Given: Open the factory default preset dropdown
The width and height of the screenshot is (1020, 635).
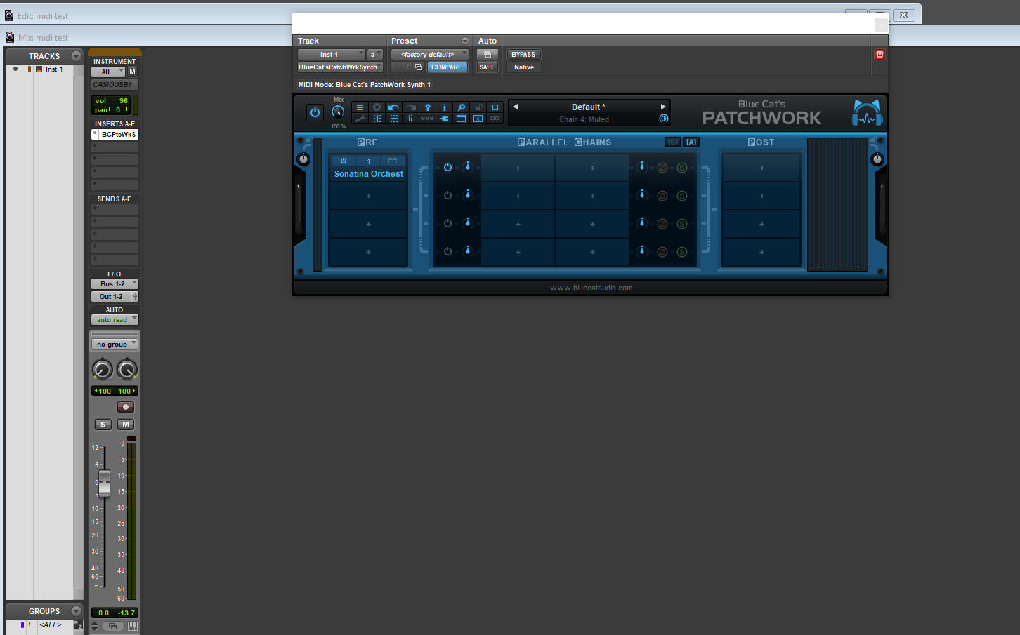Looking at the screenshot, I should point(430,54).
